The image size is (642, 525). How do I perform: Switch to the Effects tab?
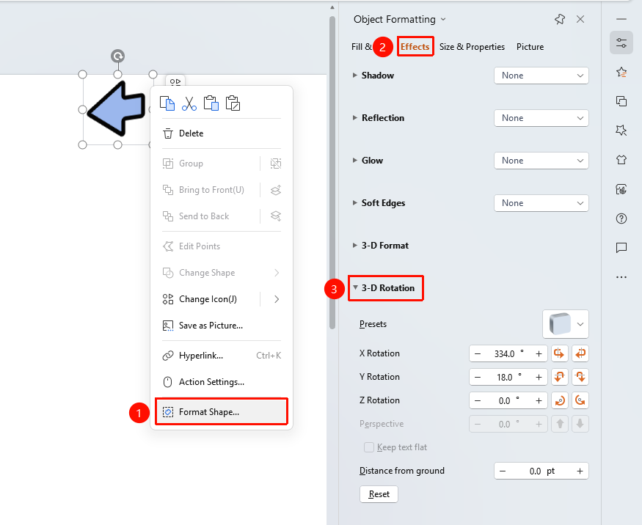[415, 47]
